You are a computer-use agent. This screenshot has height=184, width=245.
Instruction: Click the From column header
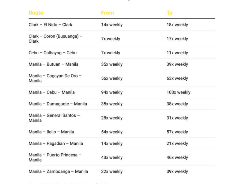[107, 13]
